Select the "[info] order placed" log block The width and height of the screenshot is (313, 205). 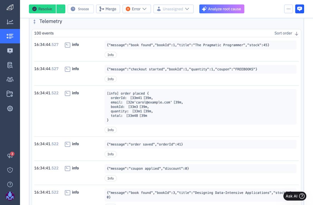click(200, 107)
